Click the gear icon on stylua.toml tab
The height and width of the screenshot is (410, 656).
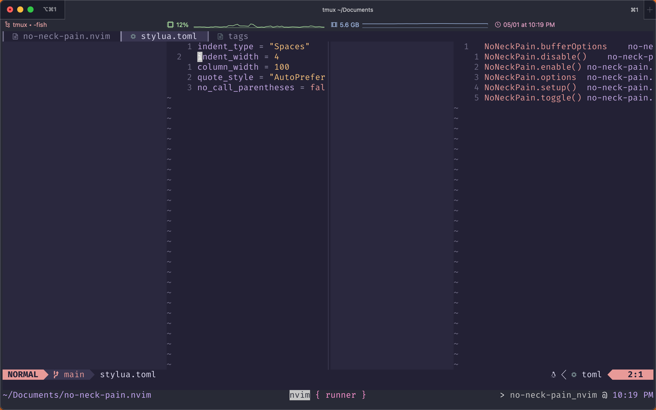pyautogui.click(x=133, y=36)
